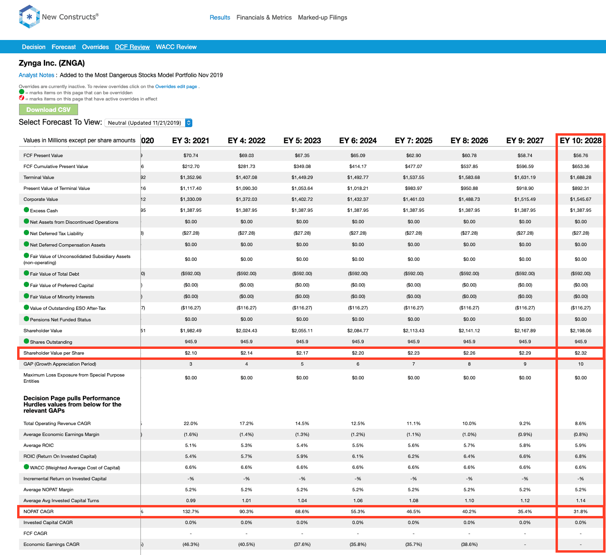Click green dot beside Pensions Net Funded Status
The height and width of the screenshot is (555, 606).
[27, 319]
